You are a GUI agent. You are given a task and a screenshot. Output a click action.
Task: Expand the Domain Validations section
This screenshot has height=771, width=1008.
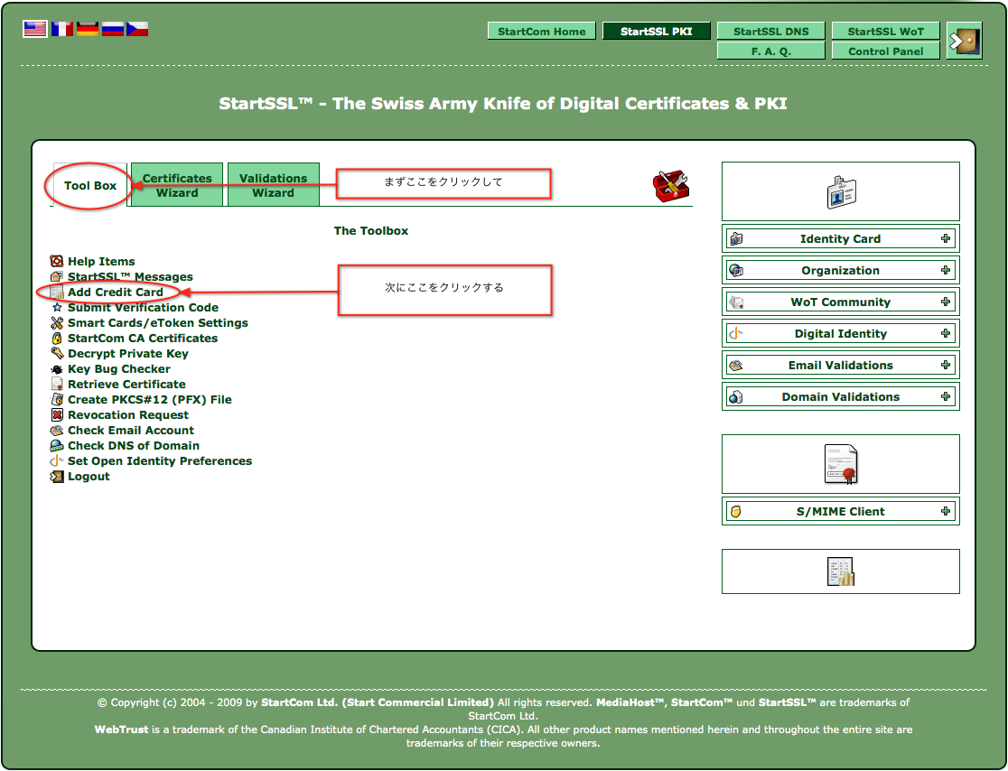945,396
